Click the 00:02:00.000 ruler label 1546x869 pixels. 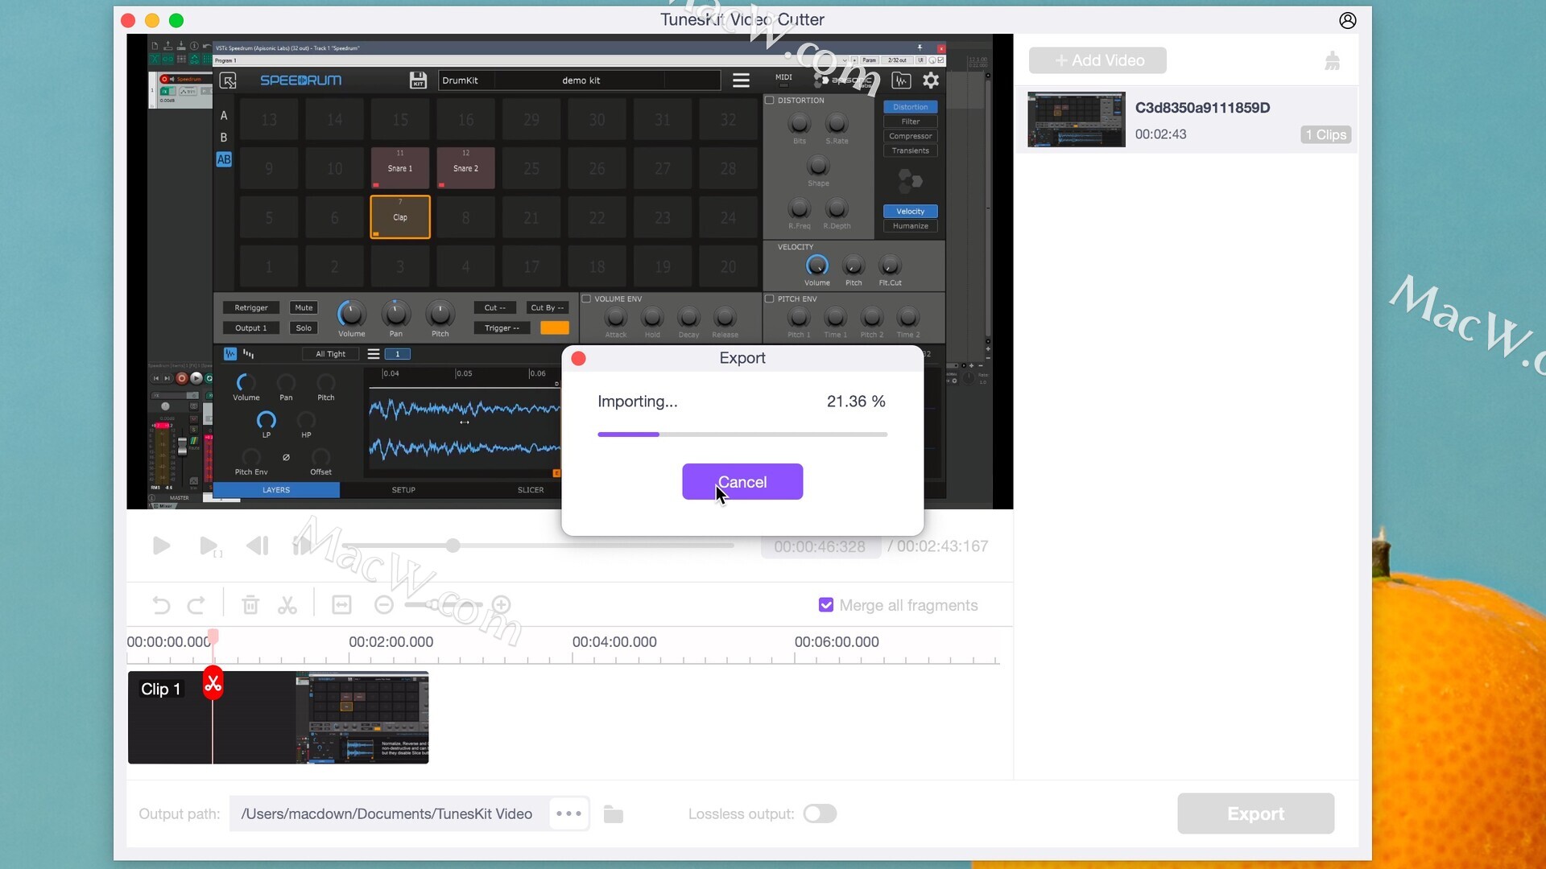tap(391, 642)
